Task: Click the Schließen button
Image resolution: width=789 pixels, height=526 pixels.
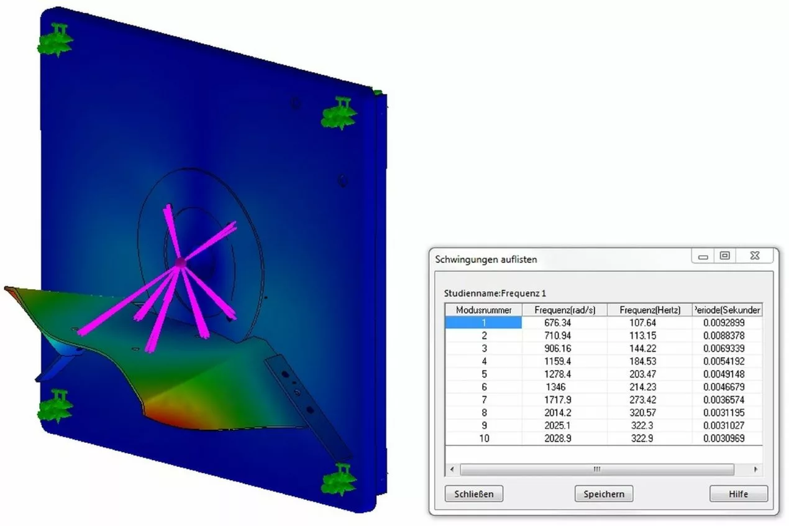Action: coord(474,494)
